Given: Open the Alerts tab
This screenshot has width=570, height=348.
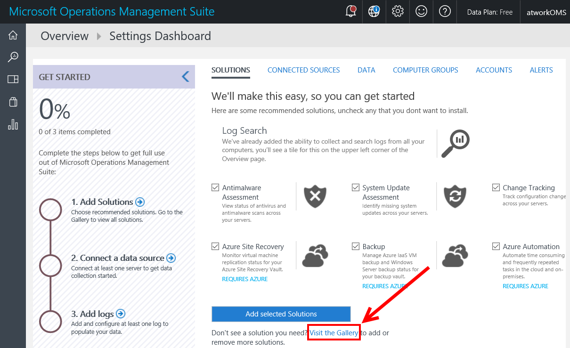Looking at the screenshot, I should point(541,70).
